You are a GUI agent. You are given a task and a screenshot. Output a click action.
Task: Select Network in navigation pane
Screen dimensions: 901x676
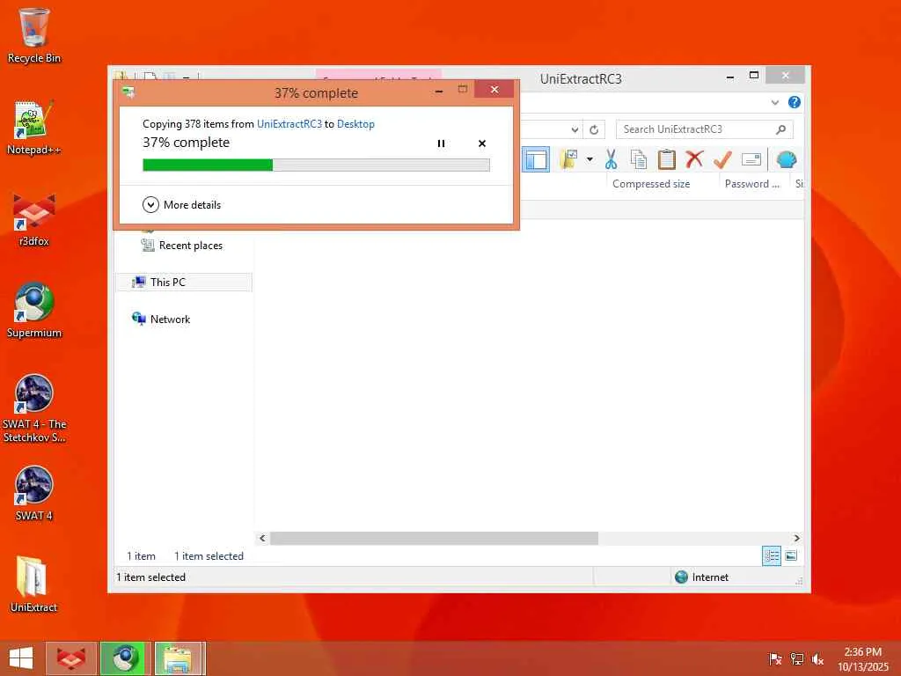[x=162, y=319]
